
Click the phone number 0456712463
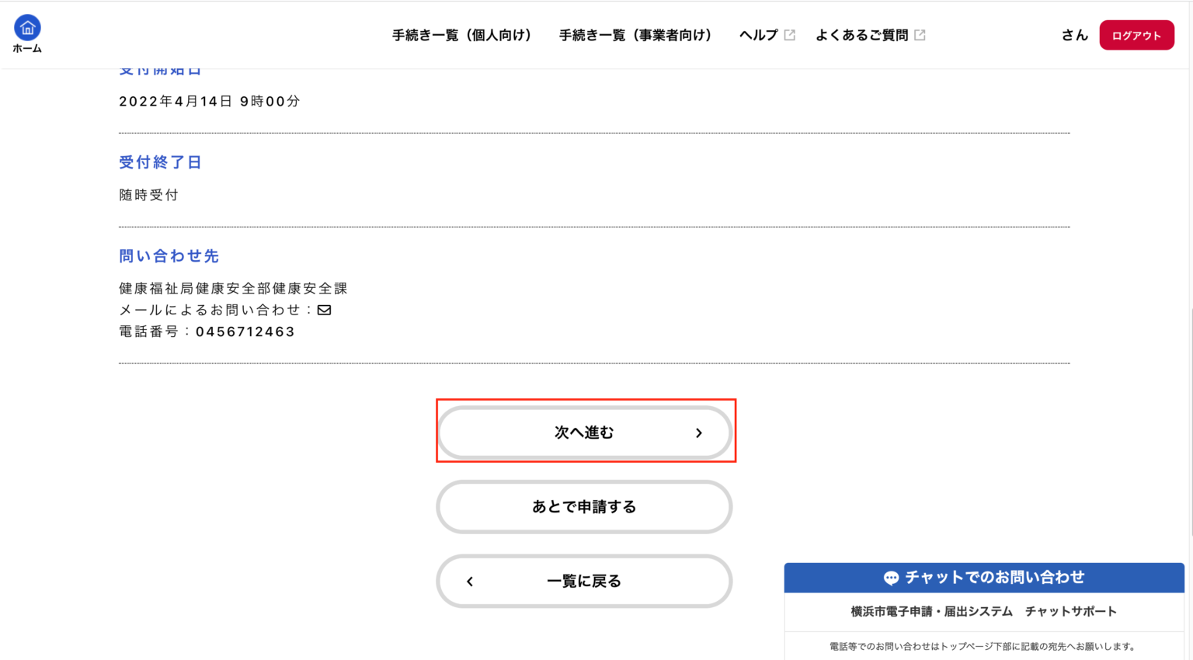pos(245,332)
